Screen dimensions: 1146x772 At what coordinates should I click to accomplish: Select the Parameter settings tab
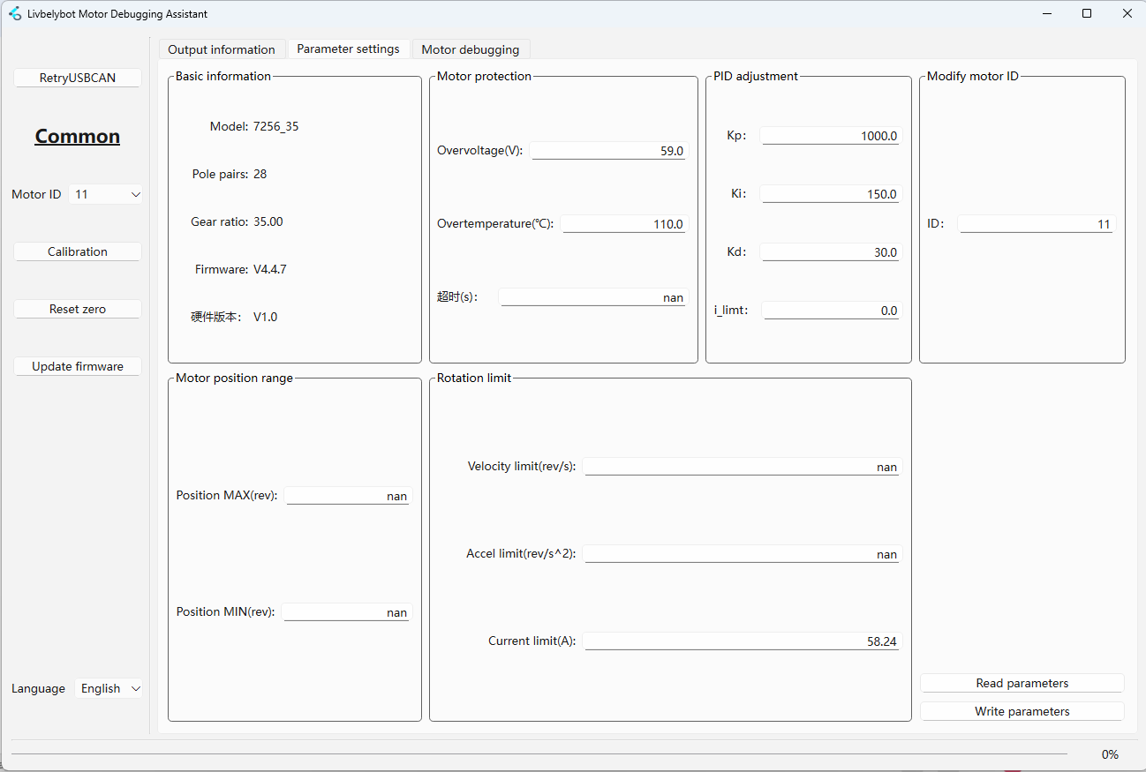pos(348,49)
